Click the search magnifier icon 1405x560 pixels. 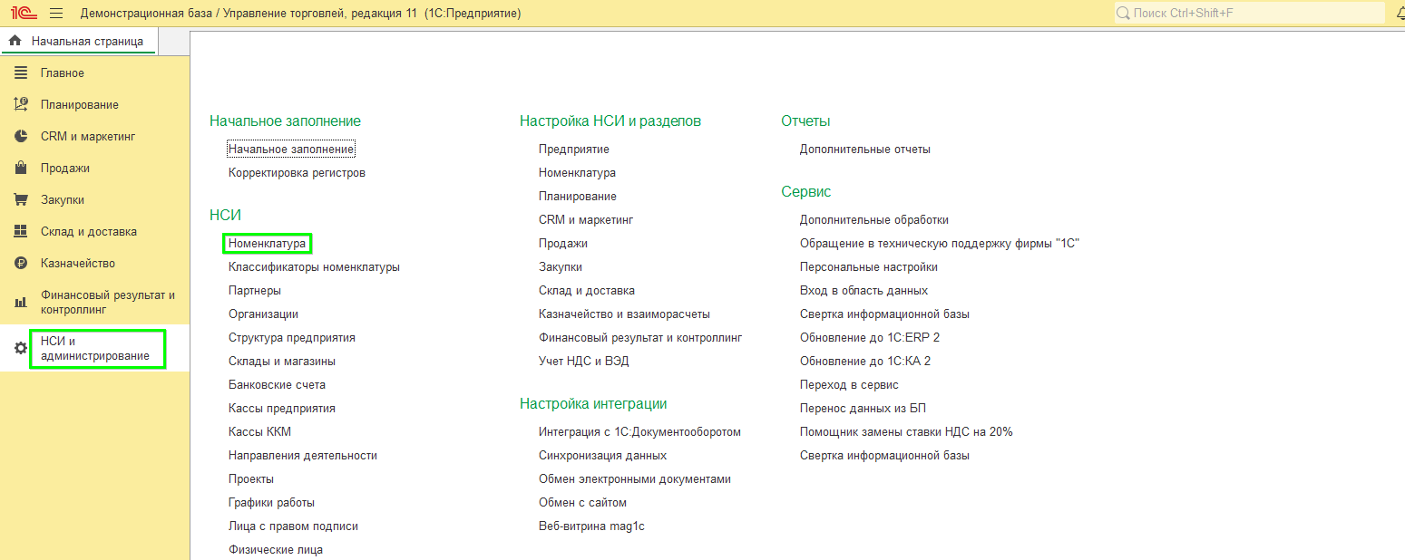[x=1123, y=13]
